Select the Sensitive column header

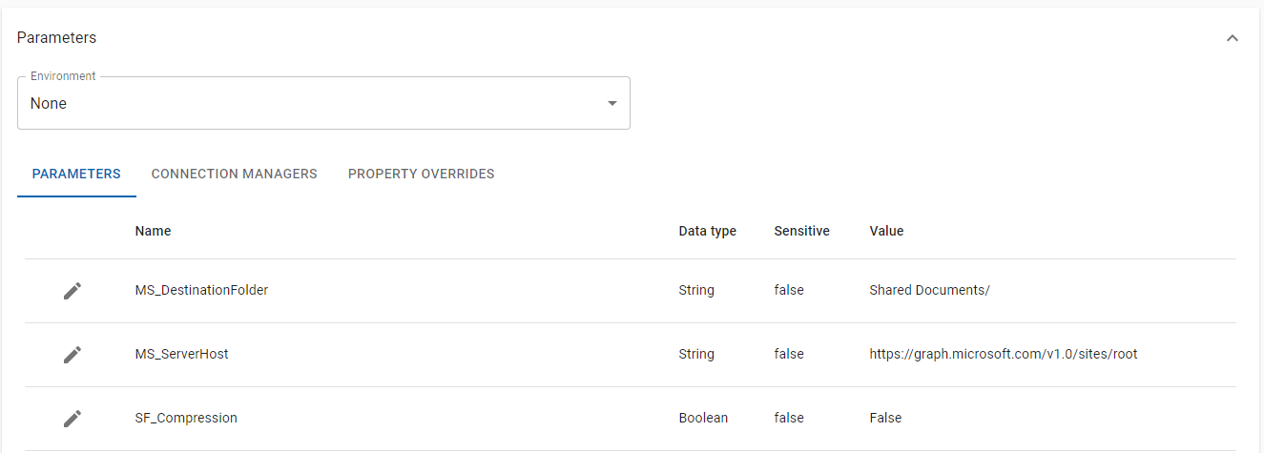click(x=801, y=231)
